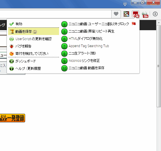This screenshot has height=151, width=161.
Task: Toggle script number 8 green circle
Action: [64, 54]
